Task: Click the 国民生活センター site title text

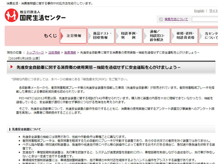Action: coord(43,18)
